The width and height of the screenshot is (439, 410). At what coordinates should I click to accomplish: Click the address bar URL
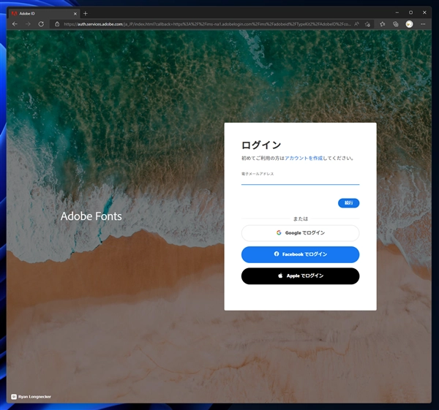(x=207, y=24)
